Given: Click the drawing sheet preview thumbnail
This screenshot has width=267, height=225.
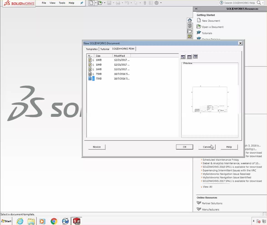Looking at the screenshot, I should coord(210,100).
